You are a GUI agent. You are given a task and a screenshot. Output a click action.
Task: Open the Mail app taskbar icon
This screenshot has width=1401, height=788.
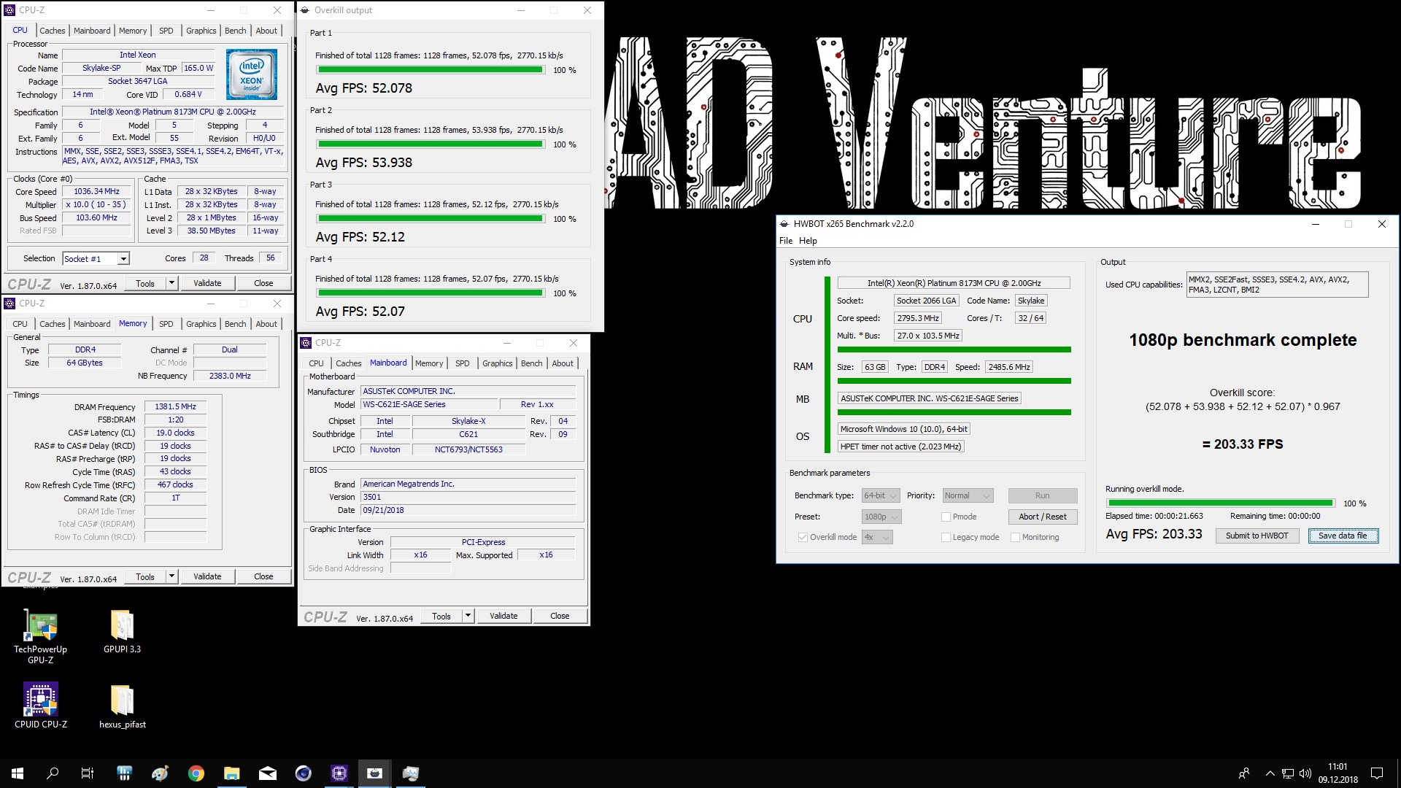(268, 773)
